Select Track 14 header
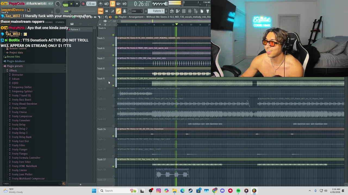 click(x=106, y=132)
